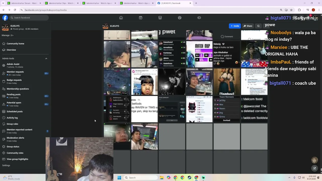Collapse the Admin tools section
The width and height of the screenshot is (322, 181).
point(46,58)
